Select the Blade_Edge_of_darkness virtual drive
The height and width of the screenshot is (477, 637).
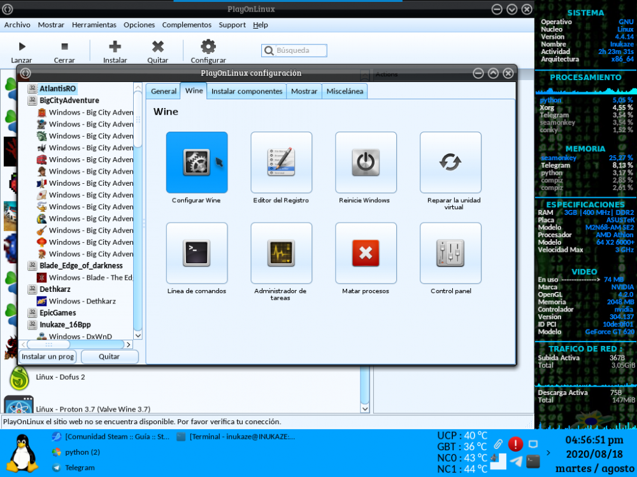click(x=81, y=265)
